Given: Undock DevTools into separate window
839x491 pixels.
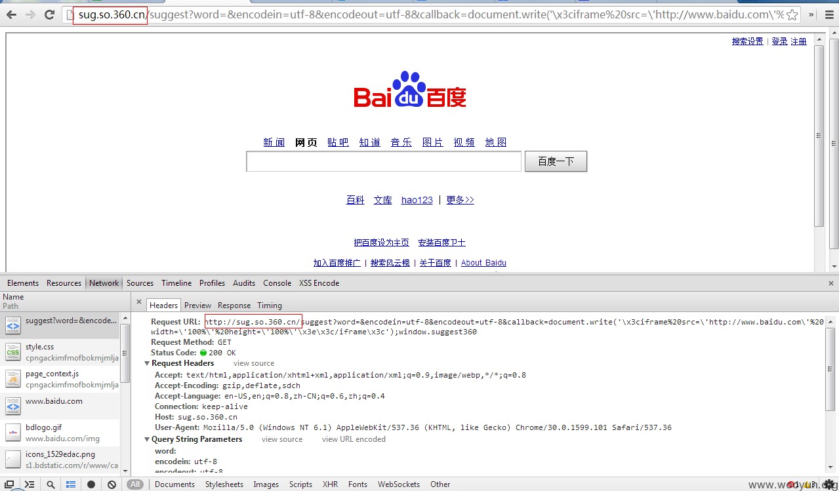Looking at the screenshot, I should (10, 484).
